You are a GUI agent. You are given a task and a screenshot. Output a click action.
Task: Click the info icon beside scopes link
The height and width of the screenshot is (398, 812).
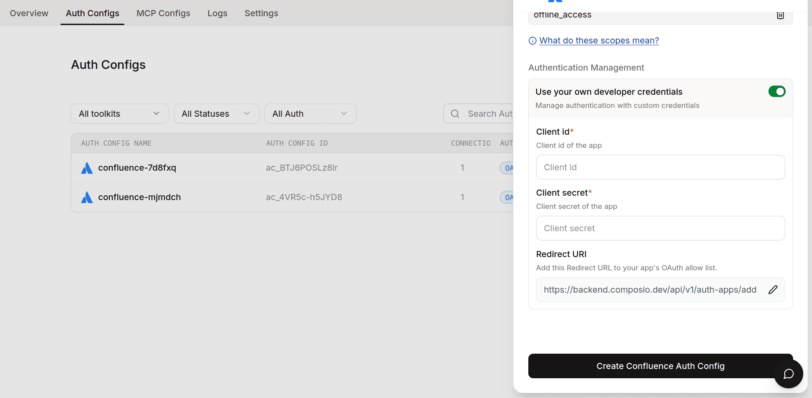532,41
